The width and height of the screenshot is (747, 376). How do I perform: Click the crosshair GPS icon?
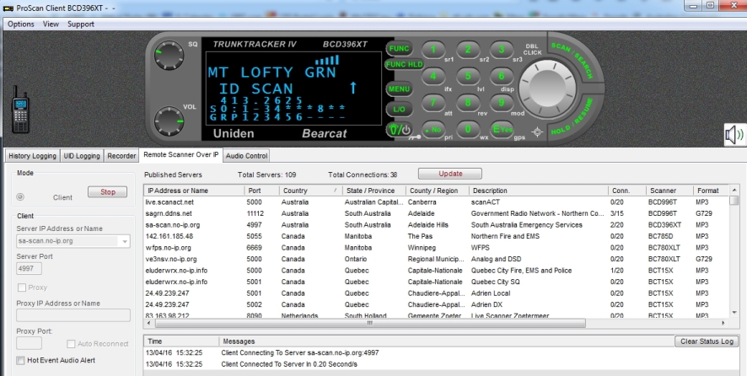[537, 132]
